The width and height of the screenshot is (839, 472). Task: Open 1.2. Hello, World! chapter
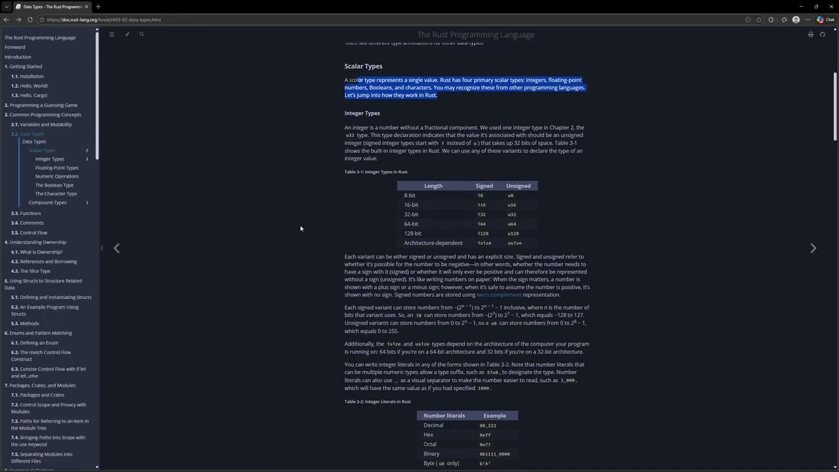coord(29,86)
